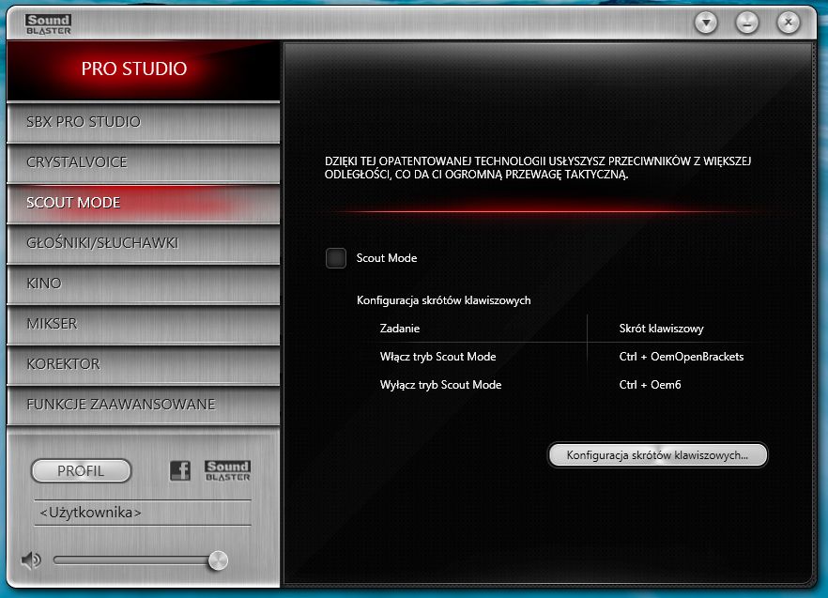Open the Facebook icon link
The width and height of the screenshot is (828, 598).
pos(180,470)
